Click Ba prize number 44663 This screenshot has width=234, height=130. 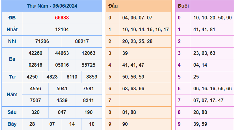pyautogui.click(x=62, y=53)
